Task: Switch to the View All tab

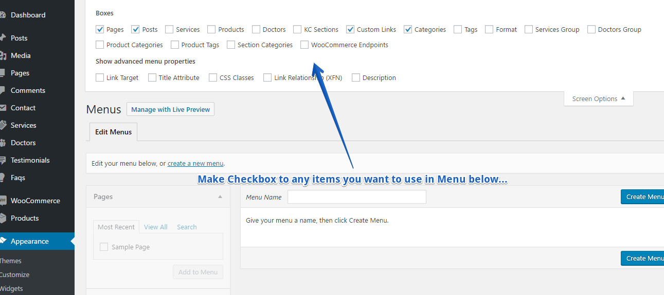Action: [x=155, y=227]
